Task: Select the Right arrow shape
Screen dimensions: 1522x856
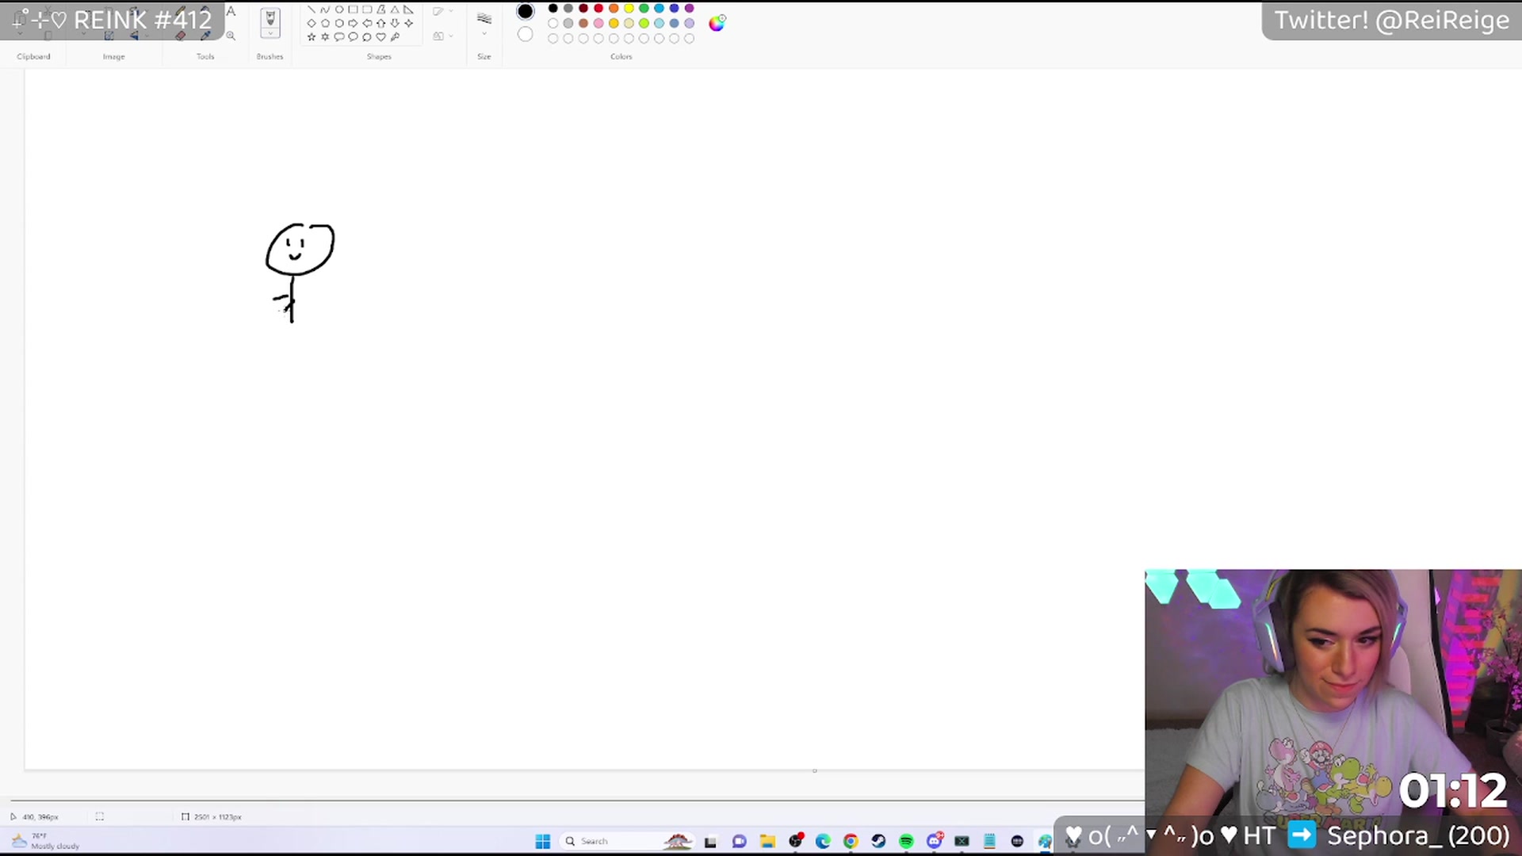Action: [x=353, y=23]
